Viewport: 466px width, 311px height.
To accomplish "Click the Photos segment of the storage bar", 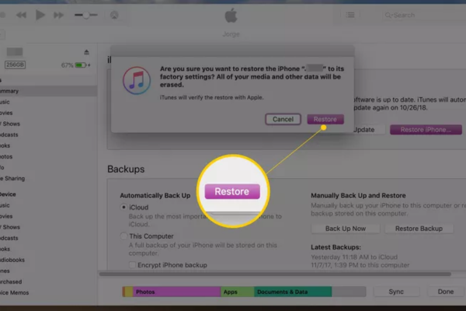I will [x=177, y=292].
